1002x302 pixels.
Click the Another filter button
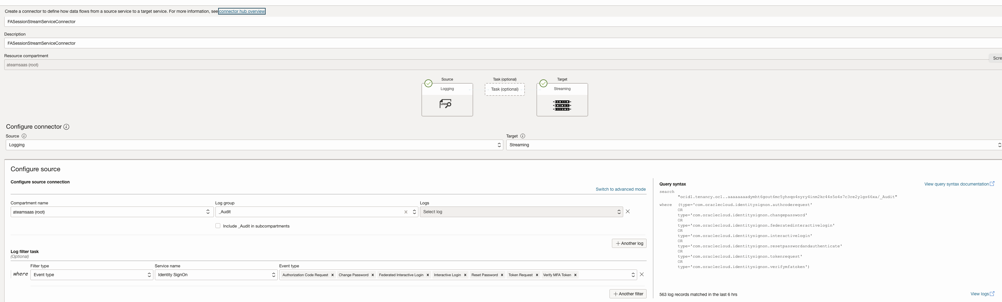tap(628, 294)
